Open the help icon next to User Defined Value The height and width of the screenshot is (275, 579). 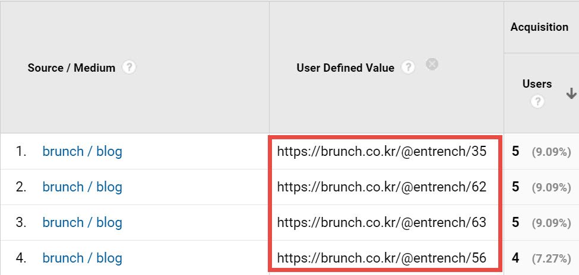tap(408, 68)
